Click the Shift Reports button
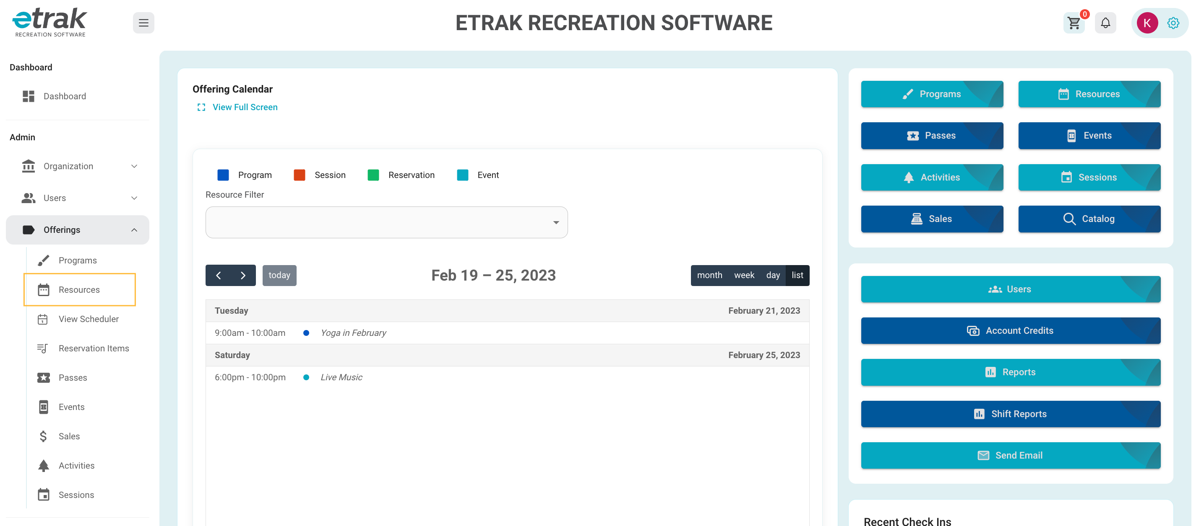This screenshot has height=526, width=1204. (x=1011, y=414)
